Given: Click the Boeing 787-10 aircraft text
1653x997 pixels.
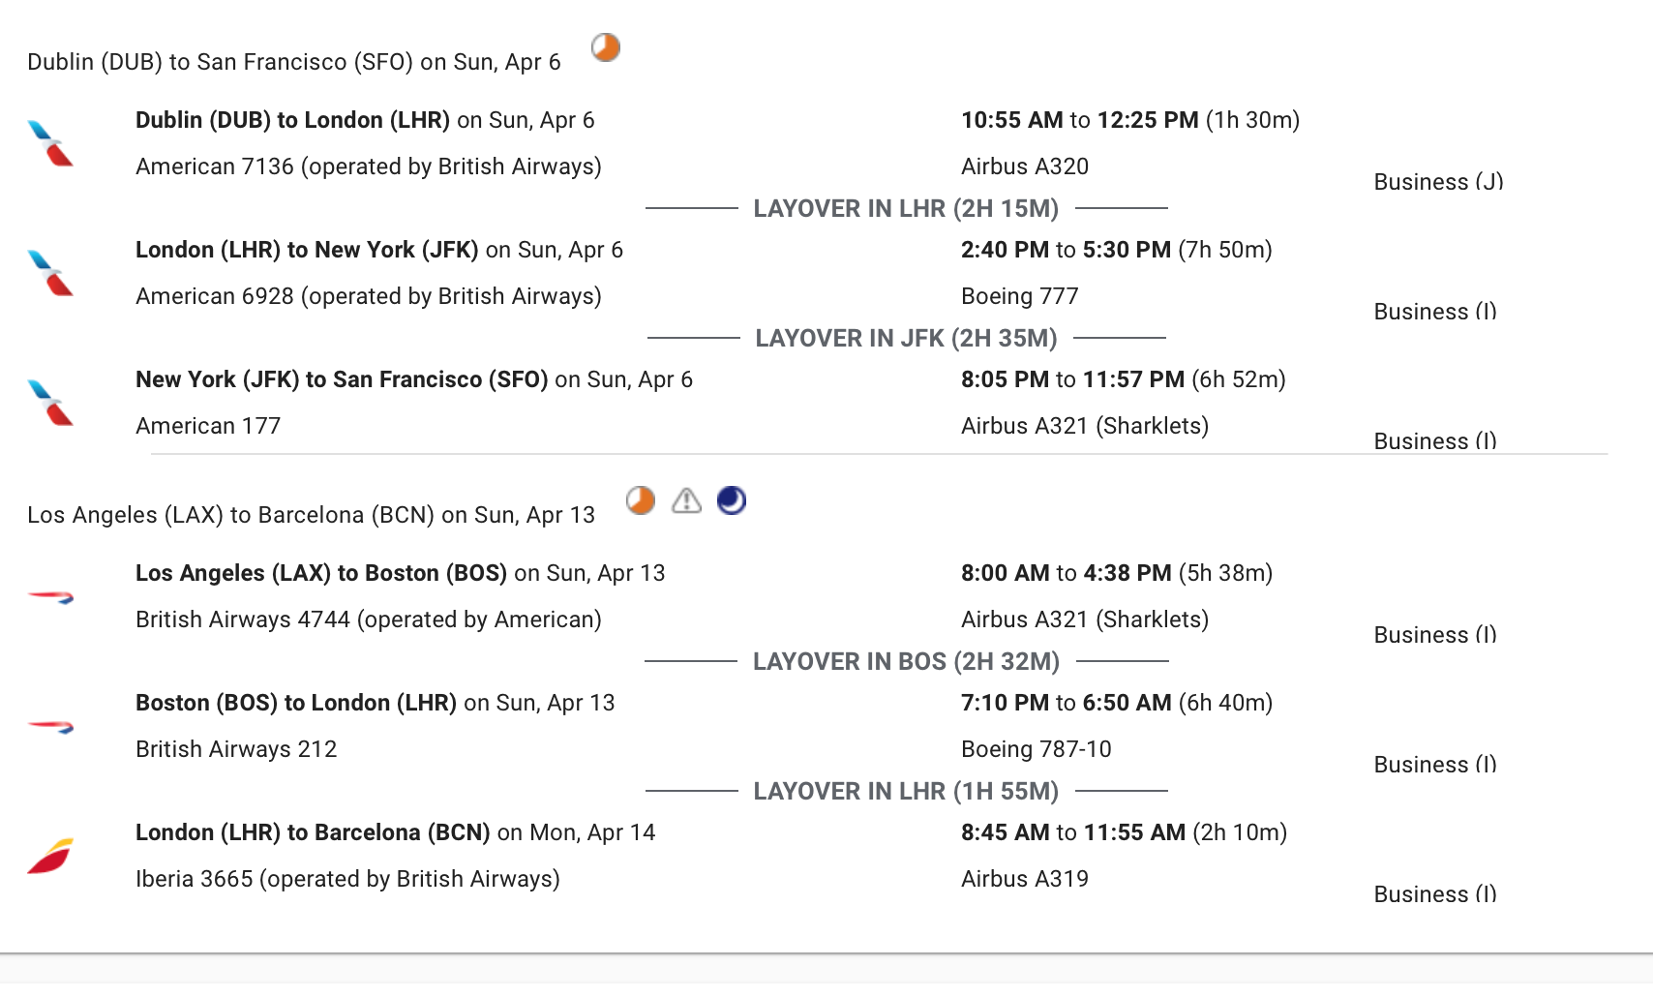Looking at the screenshot, I should [1036, 749].
